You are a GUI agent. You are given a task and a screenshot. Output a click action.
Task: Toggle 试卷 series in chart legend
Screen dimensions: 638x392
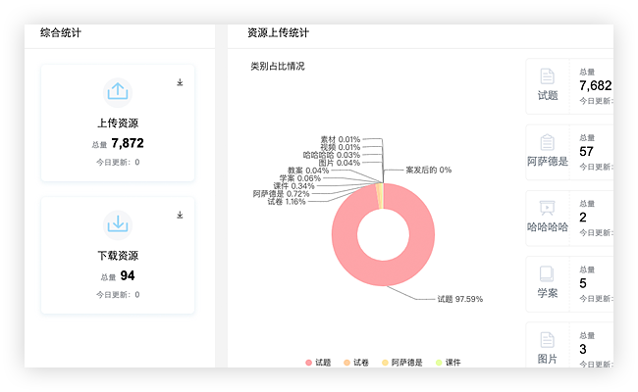coord(360,363)
